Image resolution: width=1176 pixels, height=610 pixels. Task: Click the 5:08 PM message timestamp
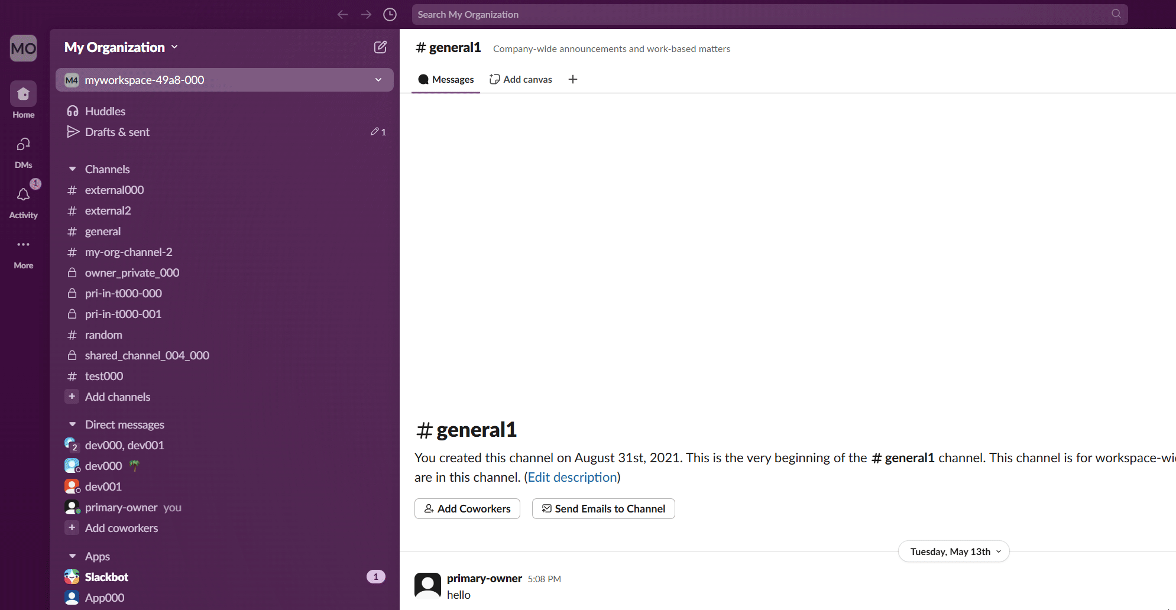click(x=544, y=579)
